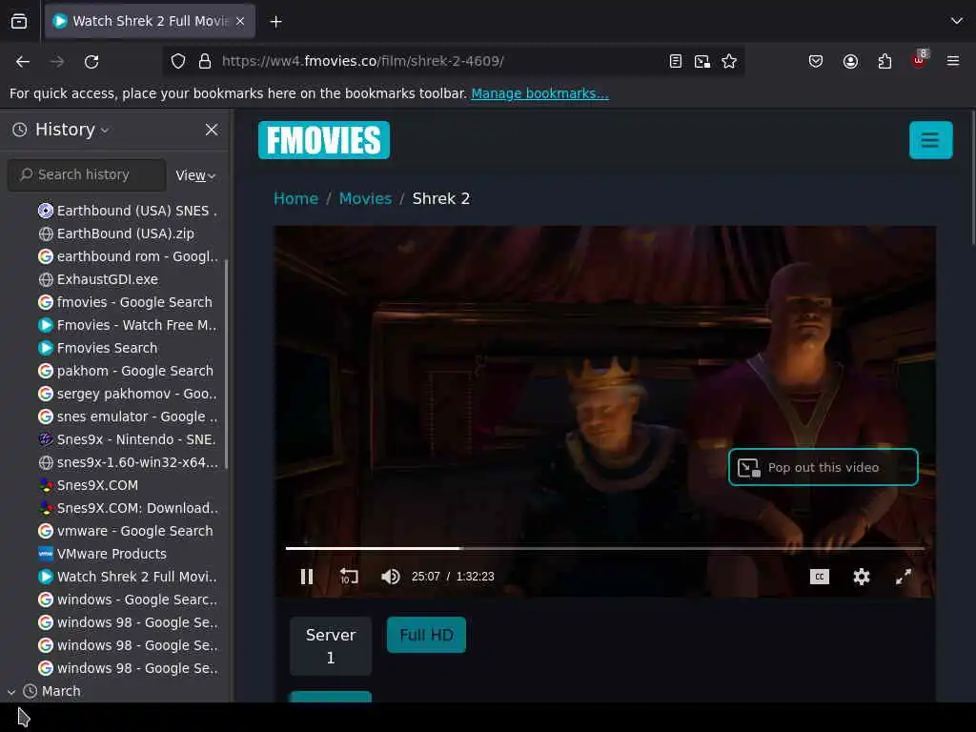Click the Server 1 label box
The height and width of the screenshot is (732, 976).
click(x=331, y=646)
